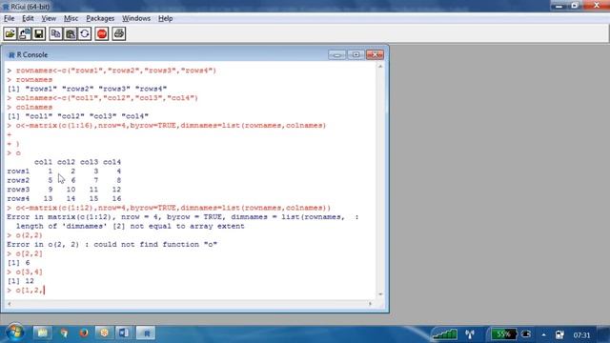Click the Copy toolbar icon

pyautogui.click(x=55, y=34)
